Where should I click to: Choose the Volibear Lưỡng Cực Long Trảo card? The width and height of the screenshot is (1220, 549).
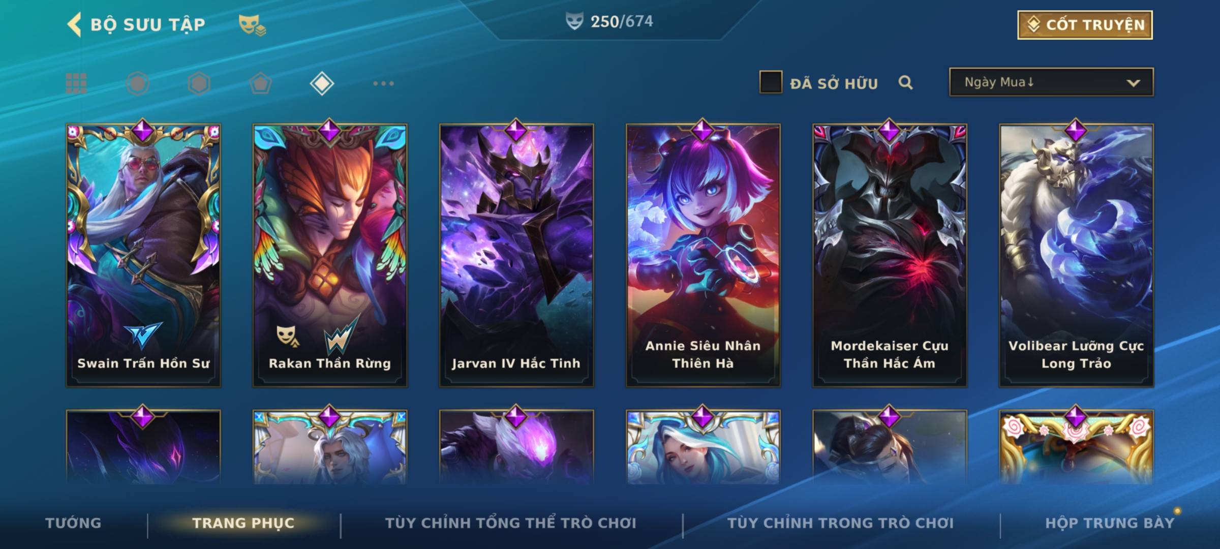(x=1076, y=255)
